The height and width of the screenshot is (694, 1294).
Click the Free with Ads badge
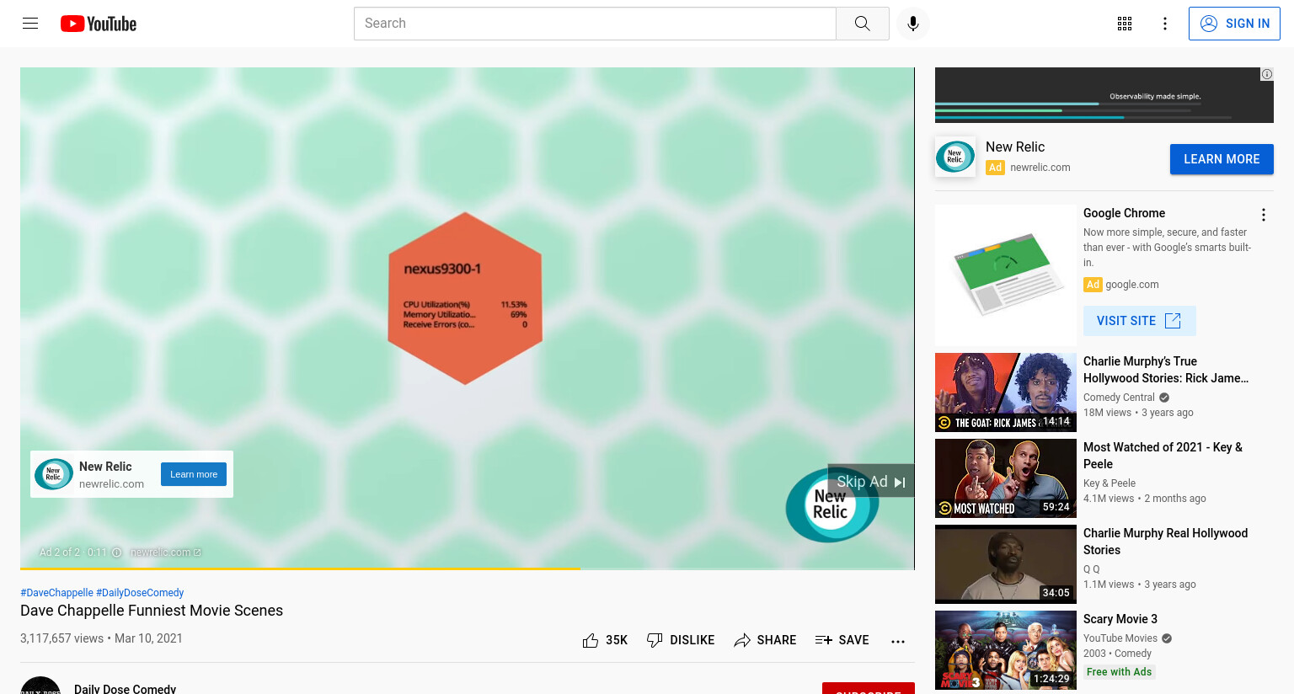(x=1119, y=672)
